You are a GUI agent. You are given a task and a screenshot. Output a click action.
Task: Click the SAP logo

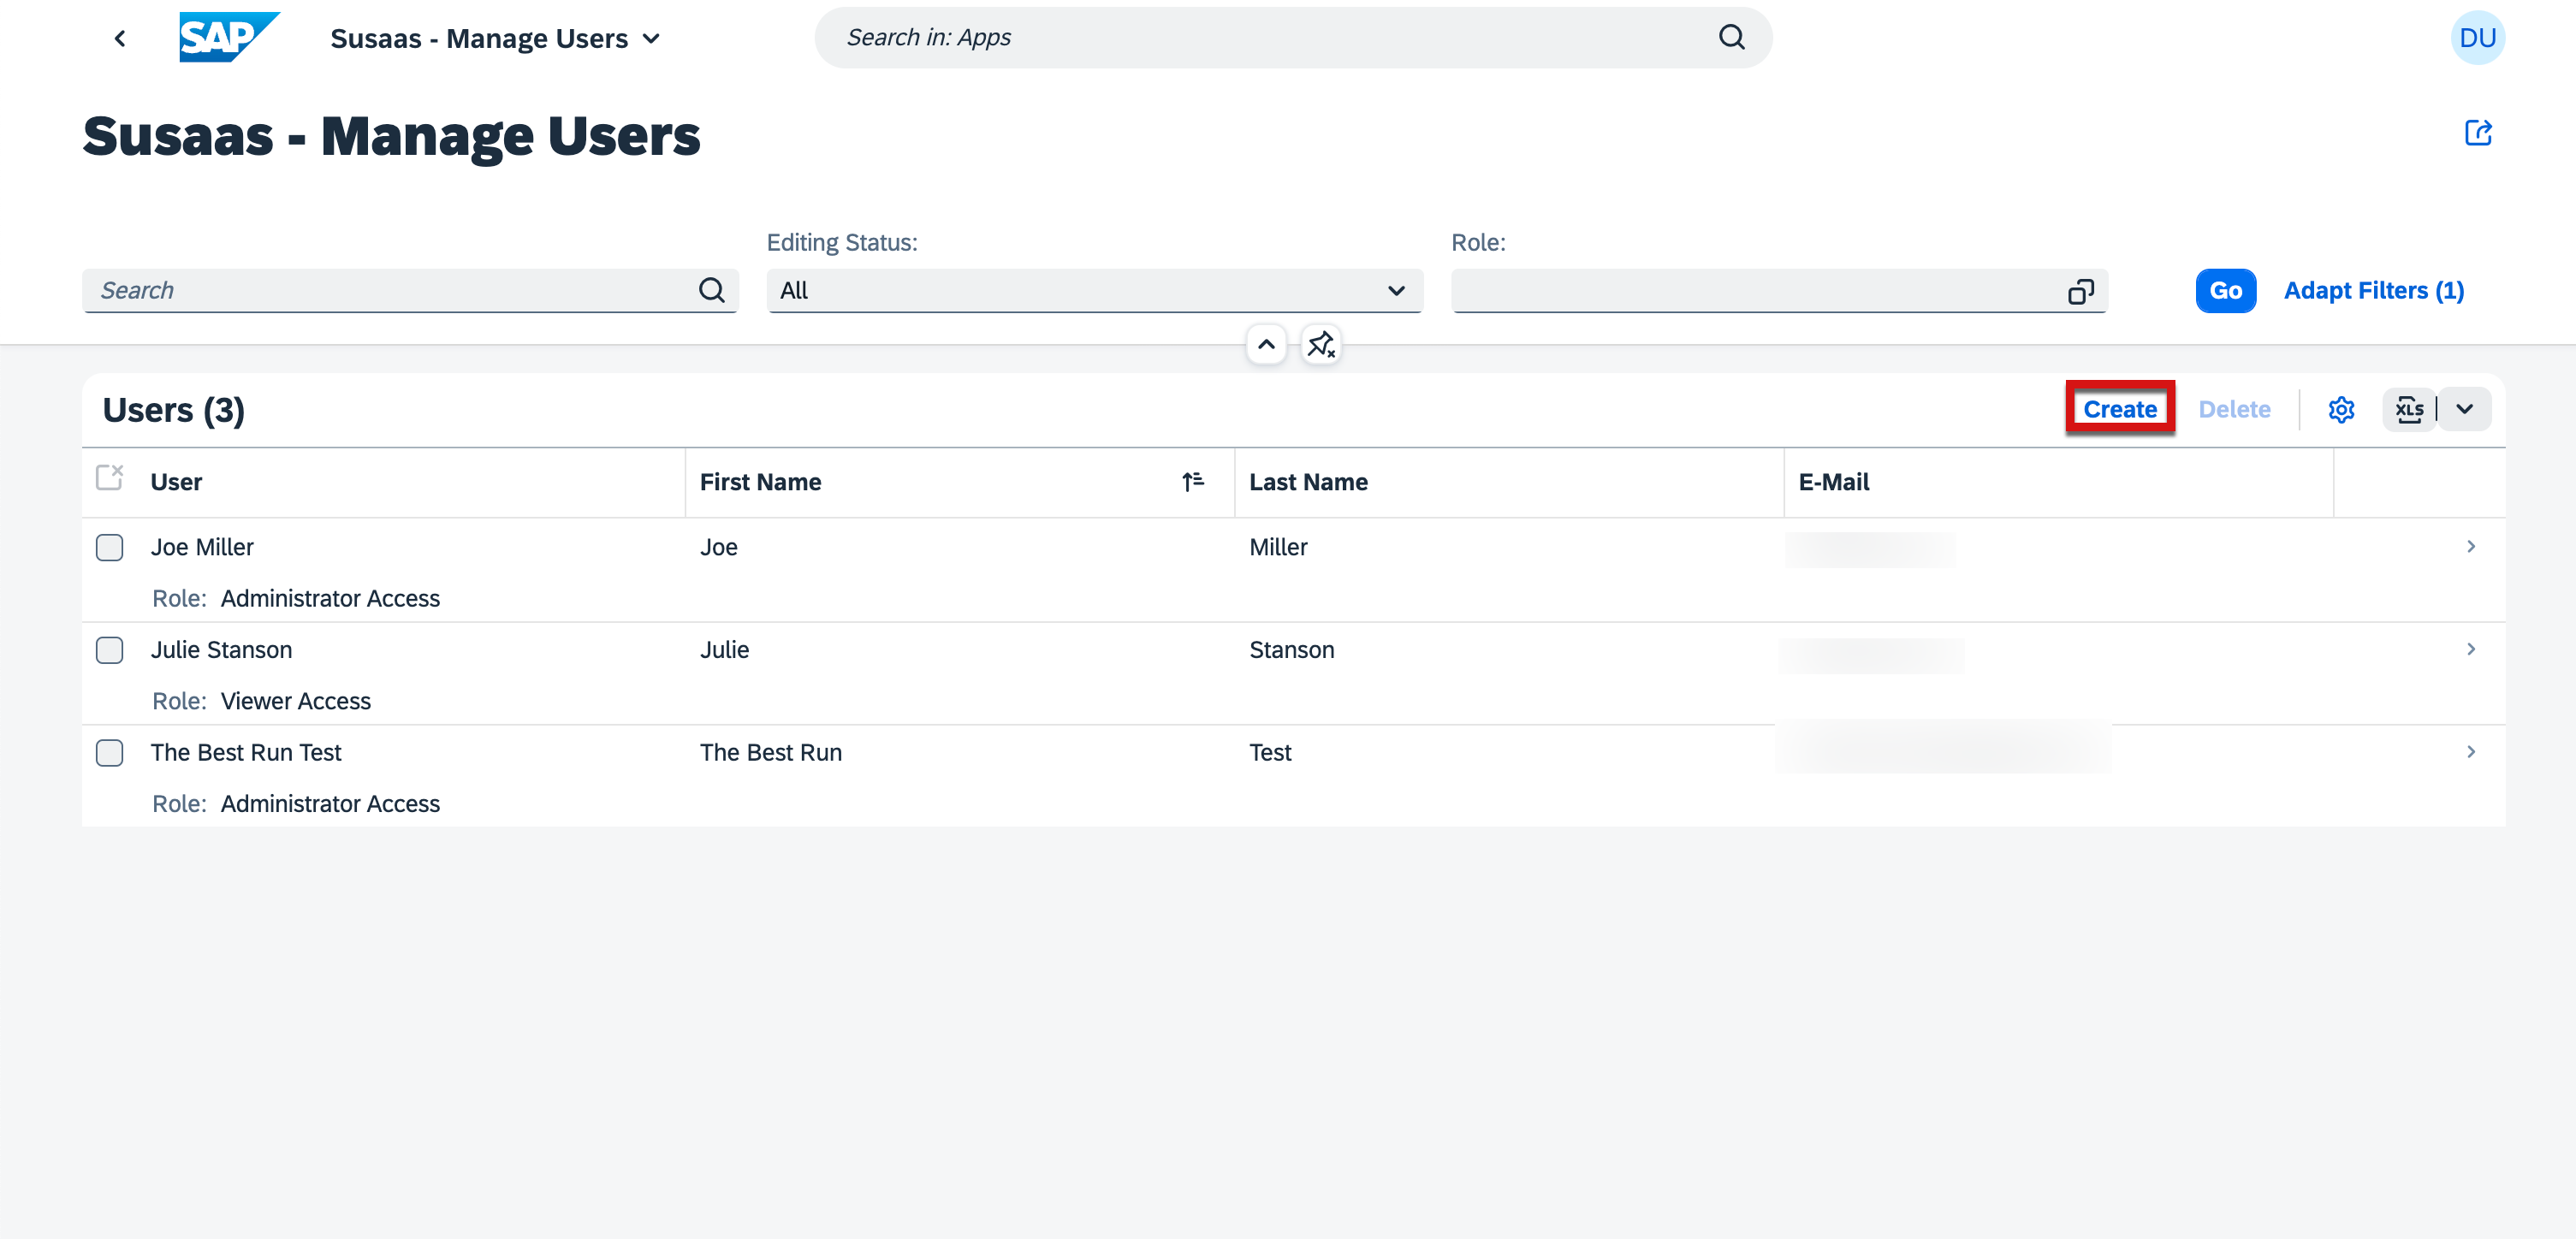[229, 38]
